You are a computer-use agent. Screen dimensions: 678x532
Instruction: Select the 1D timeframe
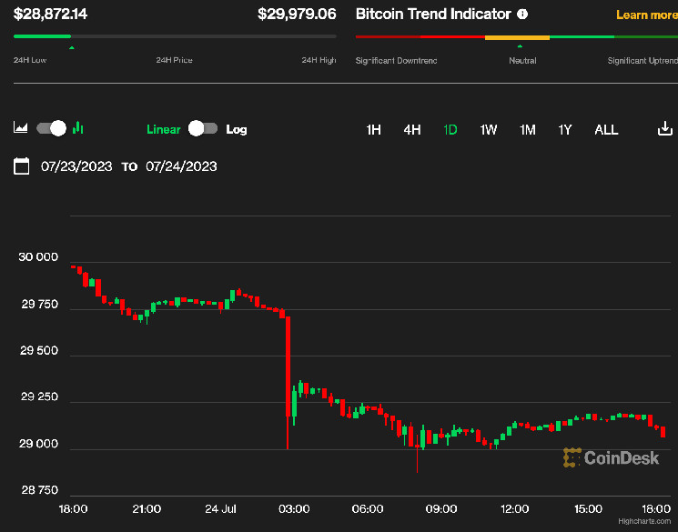(x=450, y=130)
